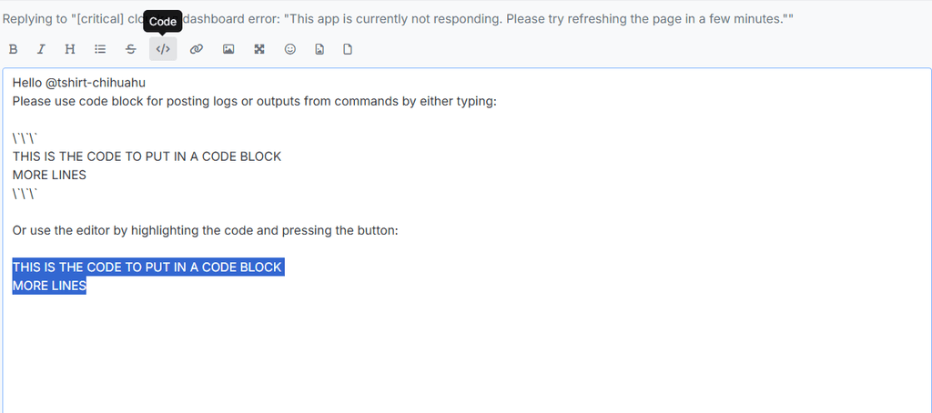
Task: Click the highlighted "THIS IS THE CODE" line
Action: coord(147,267)
